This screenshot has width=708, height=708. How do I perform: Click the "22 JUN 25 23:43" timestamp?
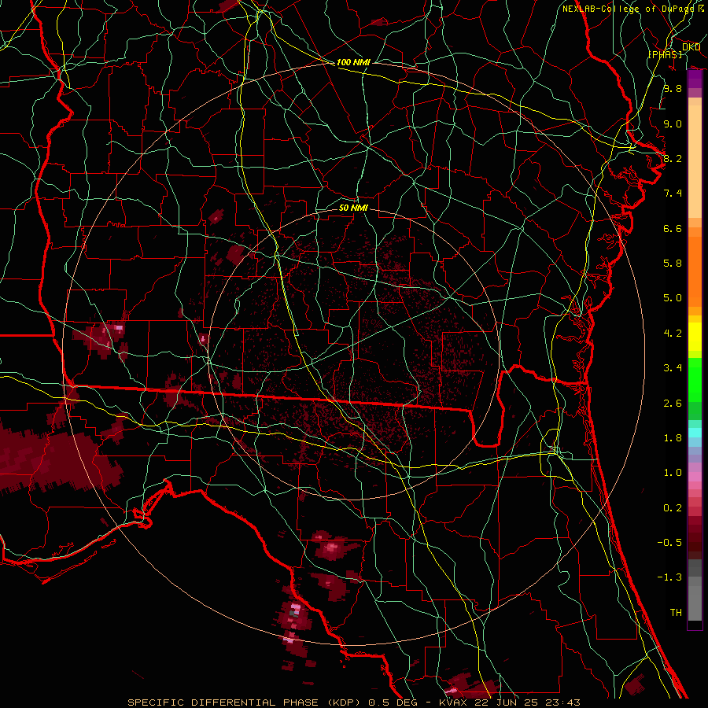pyautogui.click(x=527, y=702)
